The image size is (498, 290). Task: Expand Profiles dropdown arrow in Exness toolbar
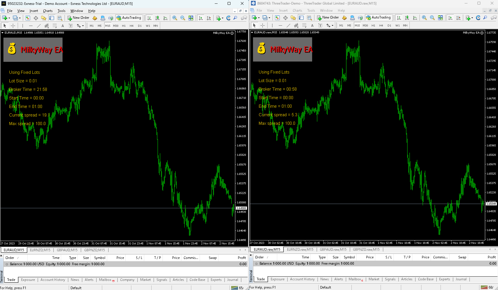[x=20, y=18]
